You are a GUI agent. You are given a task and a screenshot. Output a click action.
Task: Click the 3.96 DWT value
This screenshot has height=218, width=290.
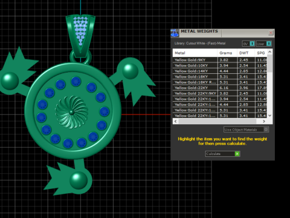[243, 88]
